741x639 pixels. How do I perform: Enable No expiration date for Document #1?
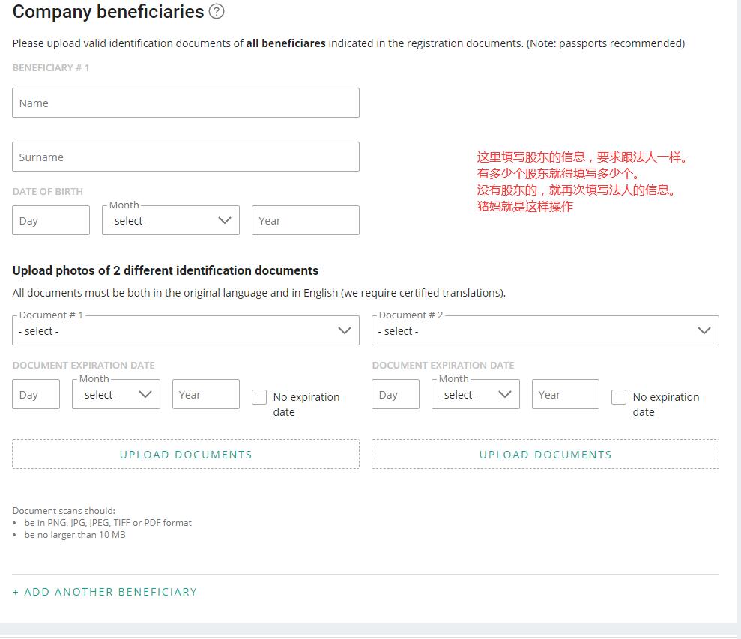click(258, 396)
